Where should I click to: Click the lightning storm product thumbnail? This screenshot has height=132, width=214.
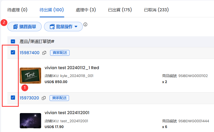30,121
